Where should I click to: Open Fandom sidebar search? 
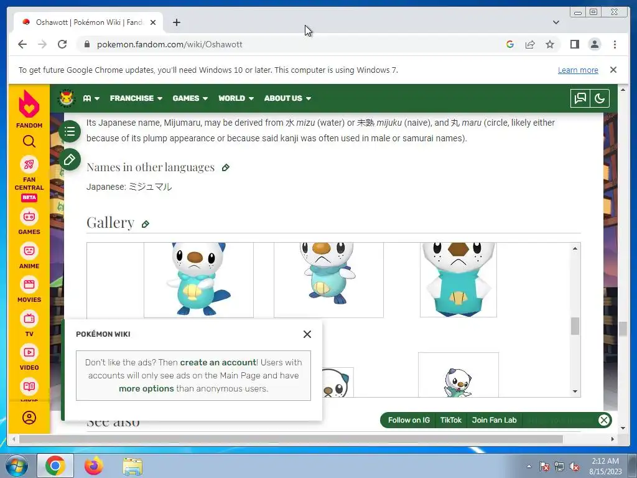(29, 141)
